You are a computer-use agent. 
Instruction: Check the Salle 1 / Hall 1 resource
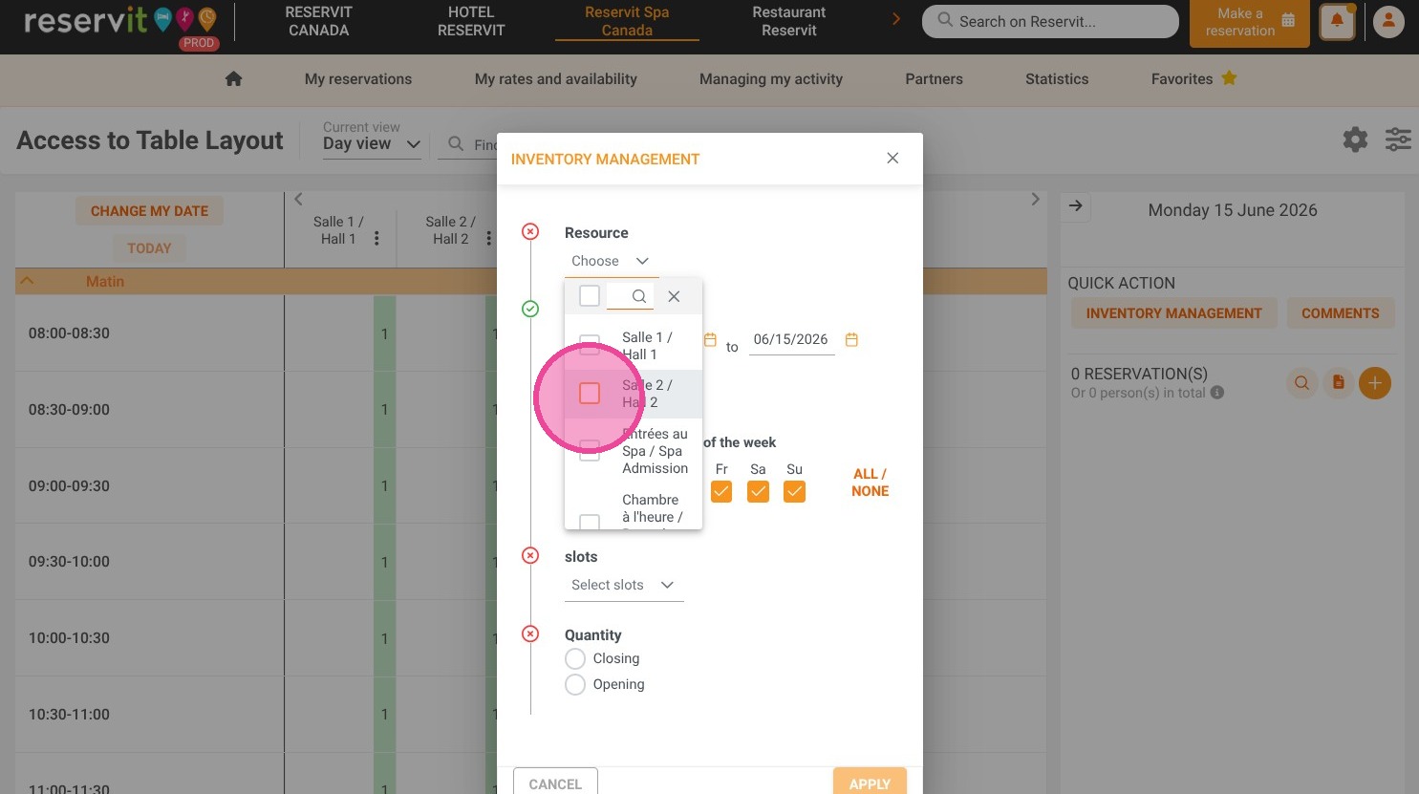(x=590, y=345)
